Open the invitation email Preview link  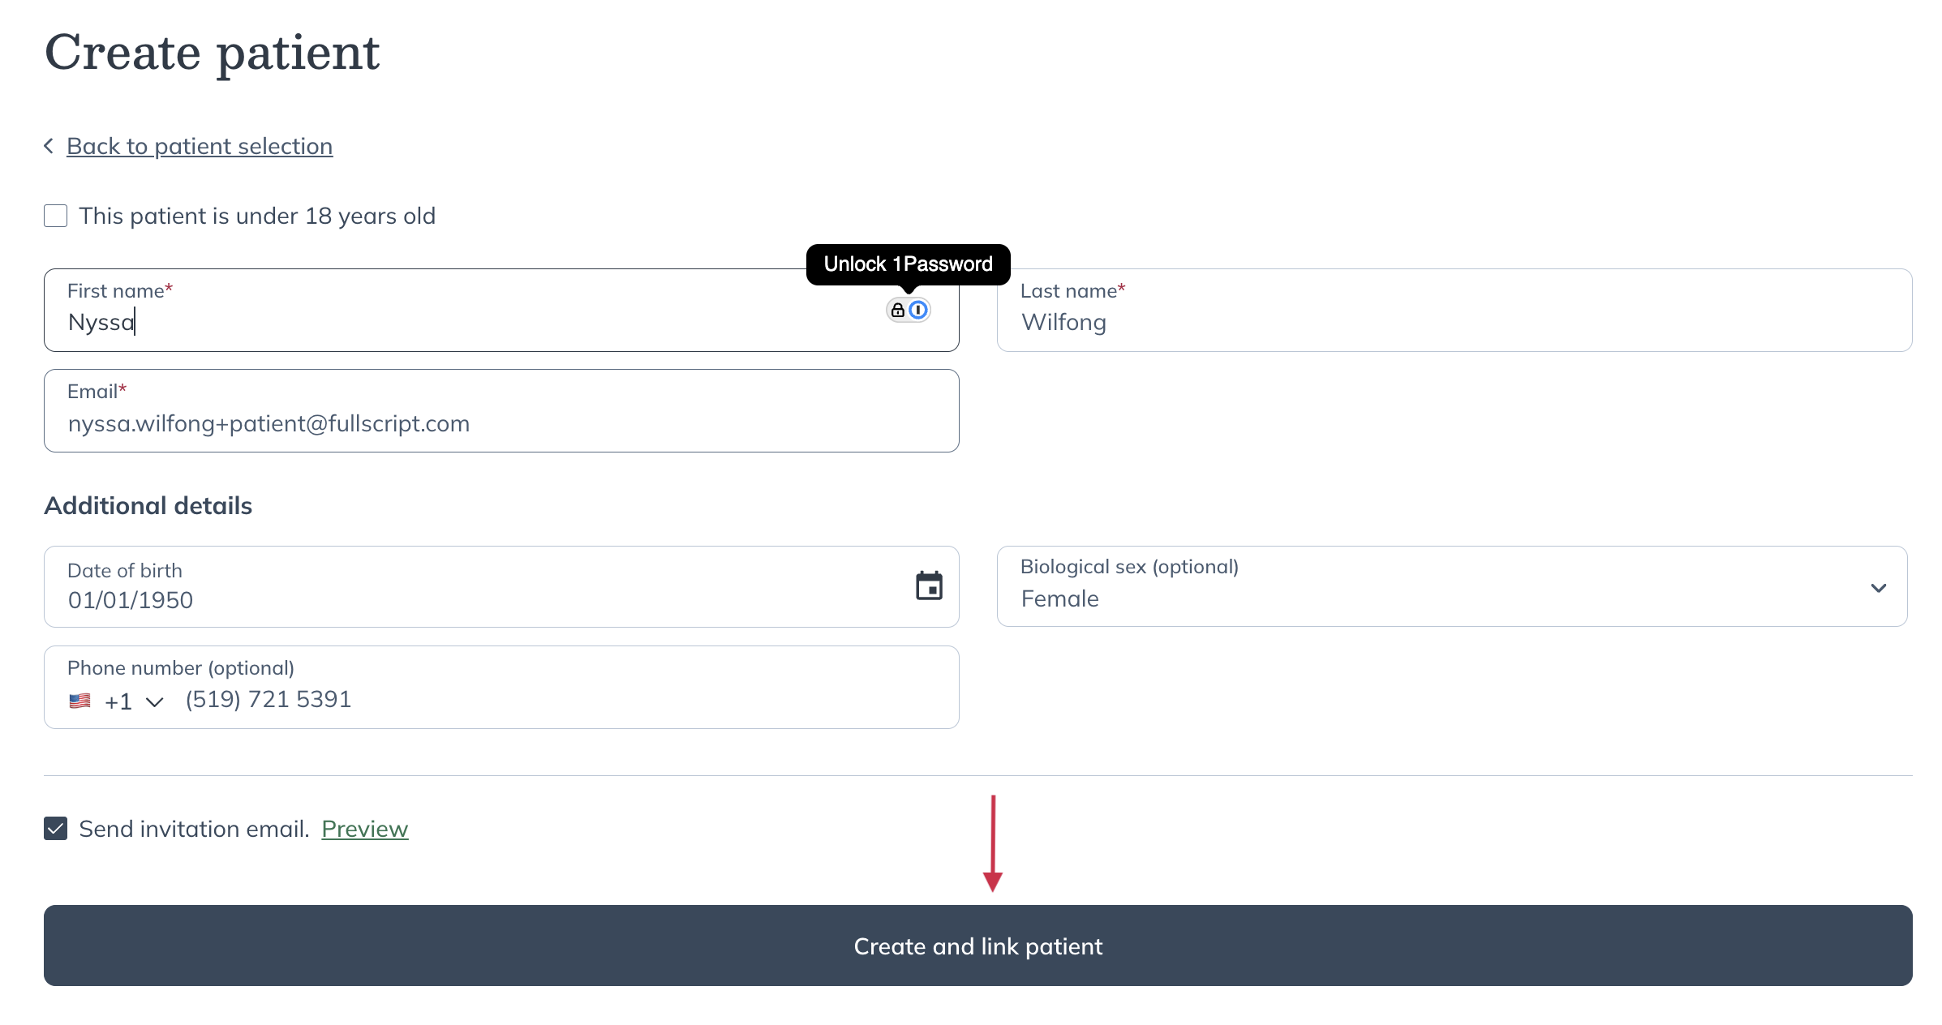click(x=364, y=829)
